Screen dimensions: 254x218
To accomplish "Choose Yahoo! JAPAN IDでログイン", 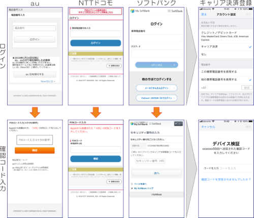I will click(156, 98).
